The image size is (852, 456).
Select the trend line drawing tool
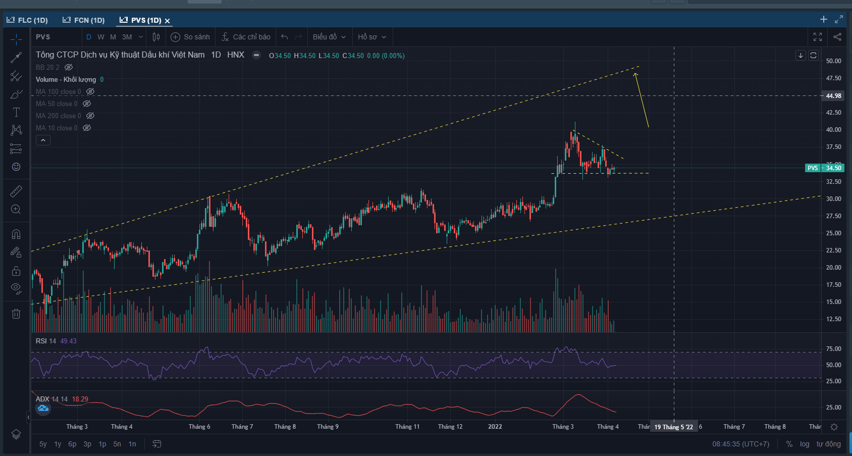click(16, 58)
